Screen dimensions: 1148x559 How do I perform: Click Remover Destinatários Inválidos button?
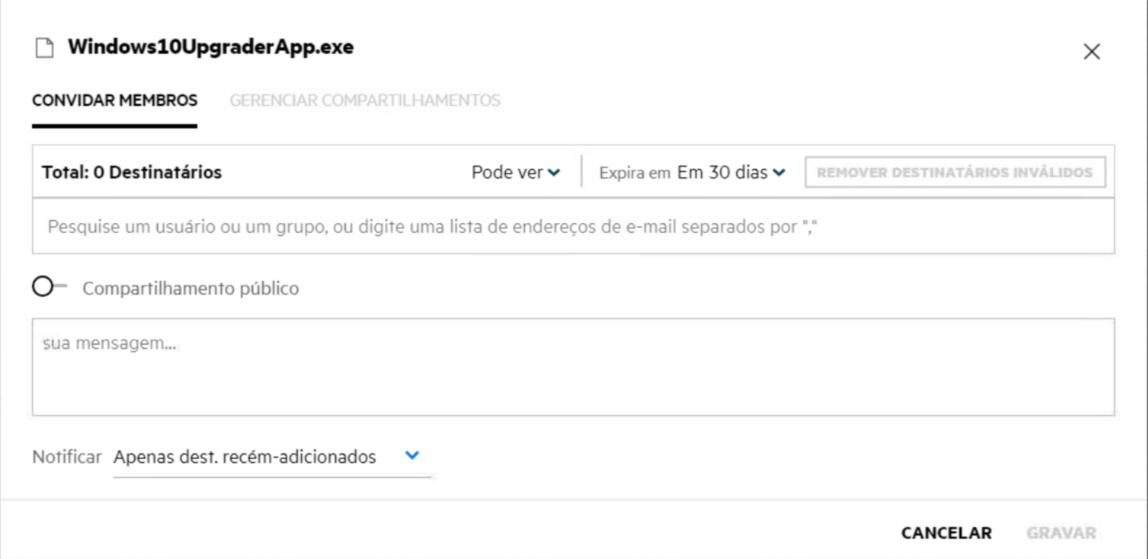(955, 173)
